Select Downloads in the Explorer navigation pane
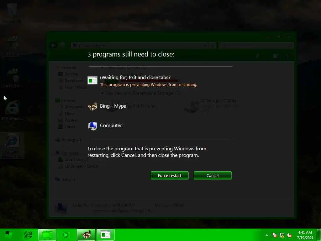321x241 pixels. click(71, 81)
